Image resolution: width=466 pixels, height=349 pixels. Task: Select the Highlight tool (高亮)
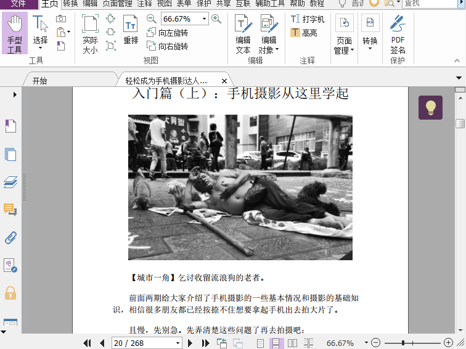point(304,33)
